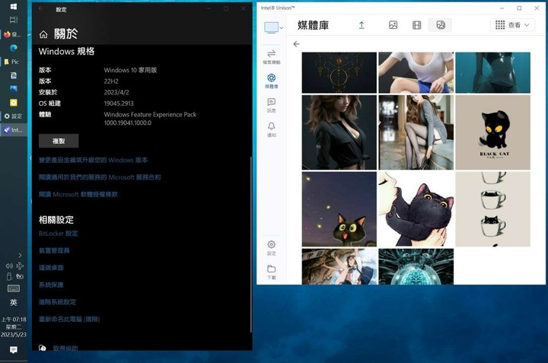Click the home icon in the Settings window

(x=43, y=34)
